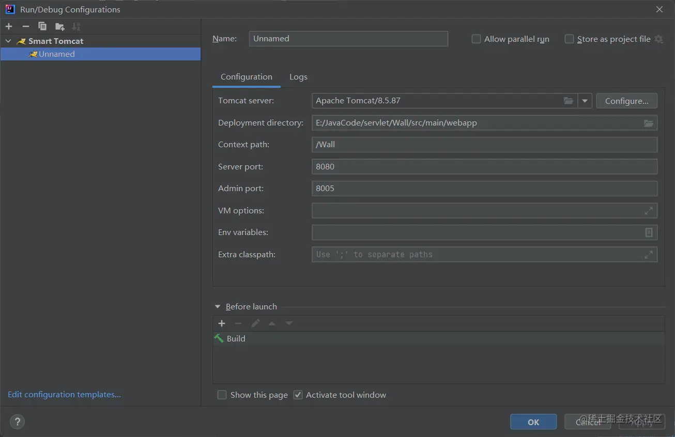
Task: Copy the selected configuration
Action: [x=42, y=26]
